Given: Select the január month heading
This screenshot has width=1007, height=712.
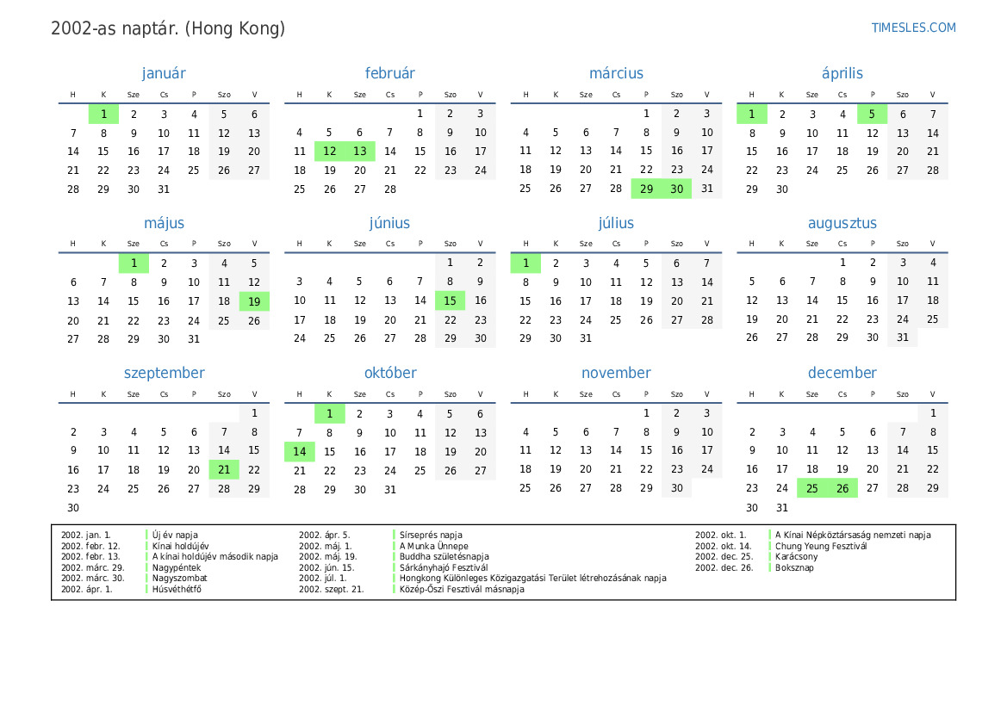Looking at the screenshot, I should pyautogui.click(x=164, y=73).
